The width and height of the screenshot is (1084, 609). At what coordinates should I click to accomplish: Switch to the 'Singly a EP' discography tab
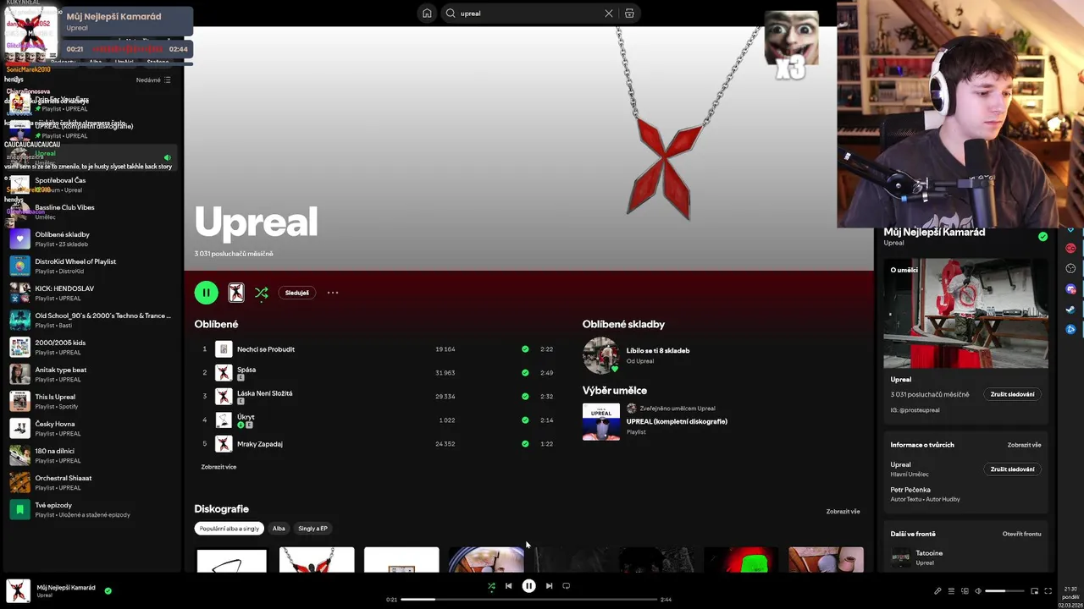point(312,529)
